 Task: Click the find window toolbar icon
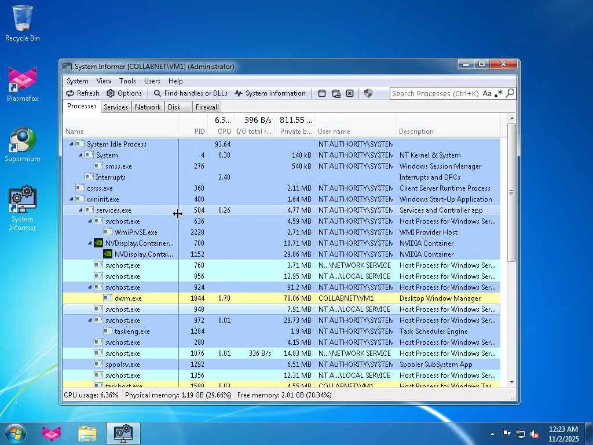(322, 93)
